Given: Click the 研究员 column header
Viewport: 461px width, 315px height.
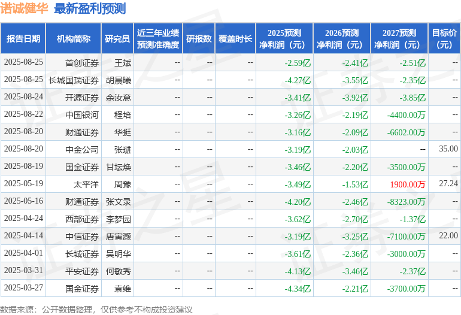Looking at the screenshot, I should (x=117, y=38).
